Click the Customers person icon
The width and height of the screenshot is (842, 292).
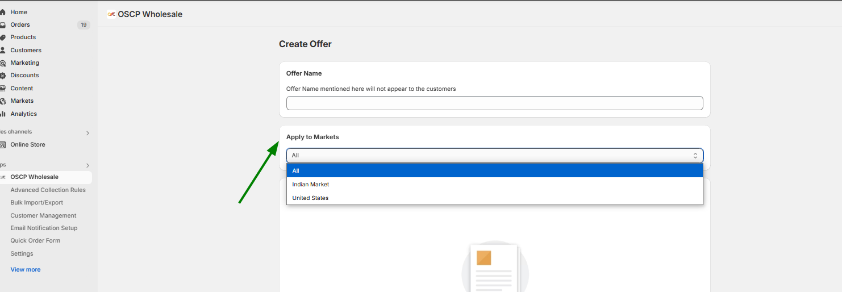tap(2, 50)
